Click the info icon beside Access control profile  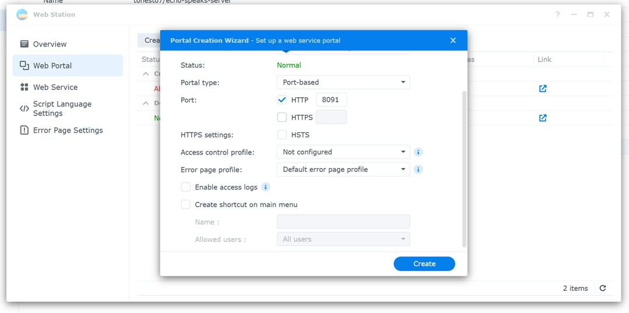pyautogui.click(x=418, y=152)
